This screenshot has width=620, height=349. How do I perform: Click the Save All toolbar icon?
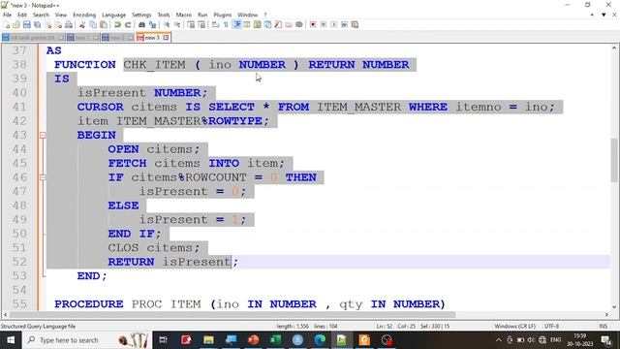pyautogui.click(x=37, y=24)
